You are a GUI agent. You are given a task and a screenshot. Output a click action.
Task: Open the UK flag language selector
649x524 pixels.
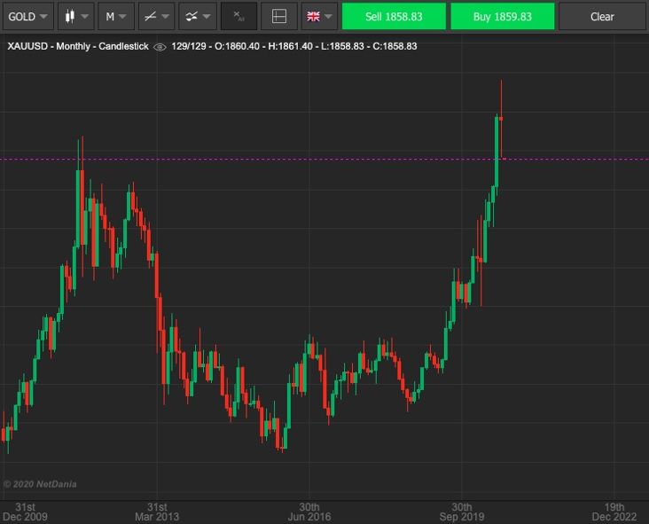pyautogui.click(x=319, y=16)
